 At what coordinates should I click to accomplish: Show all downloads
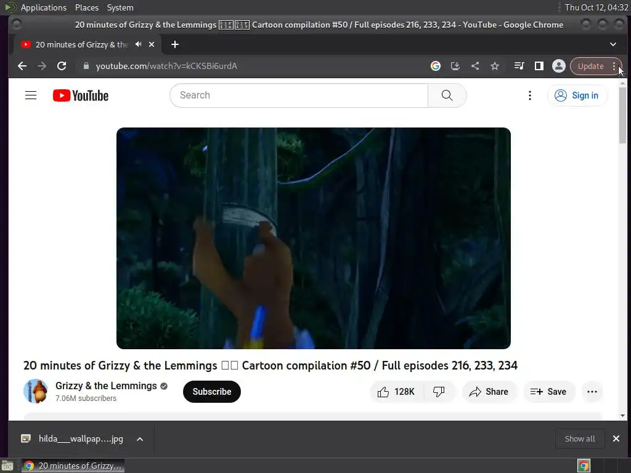[580, 439]
